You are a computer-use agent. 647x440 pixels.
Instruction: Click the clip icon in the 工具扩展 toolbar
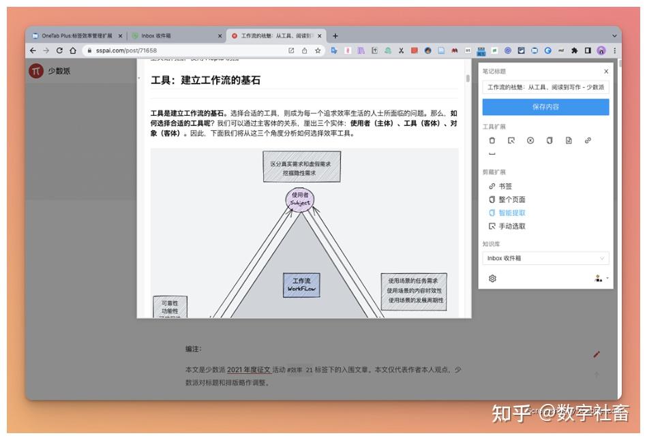pos(549,140)
